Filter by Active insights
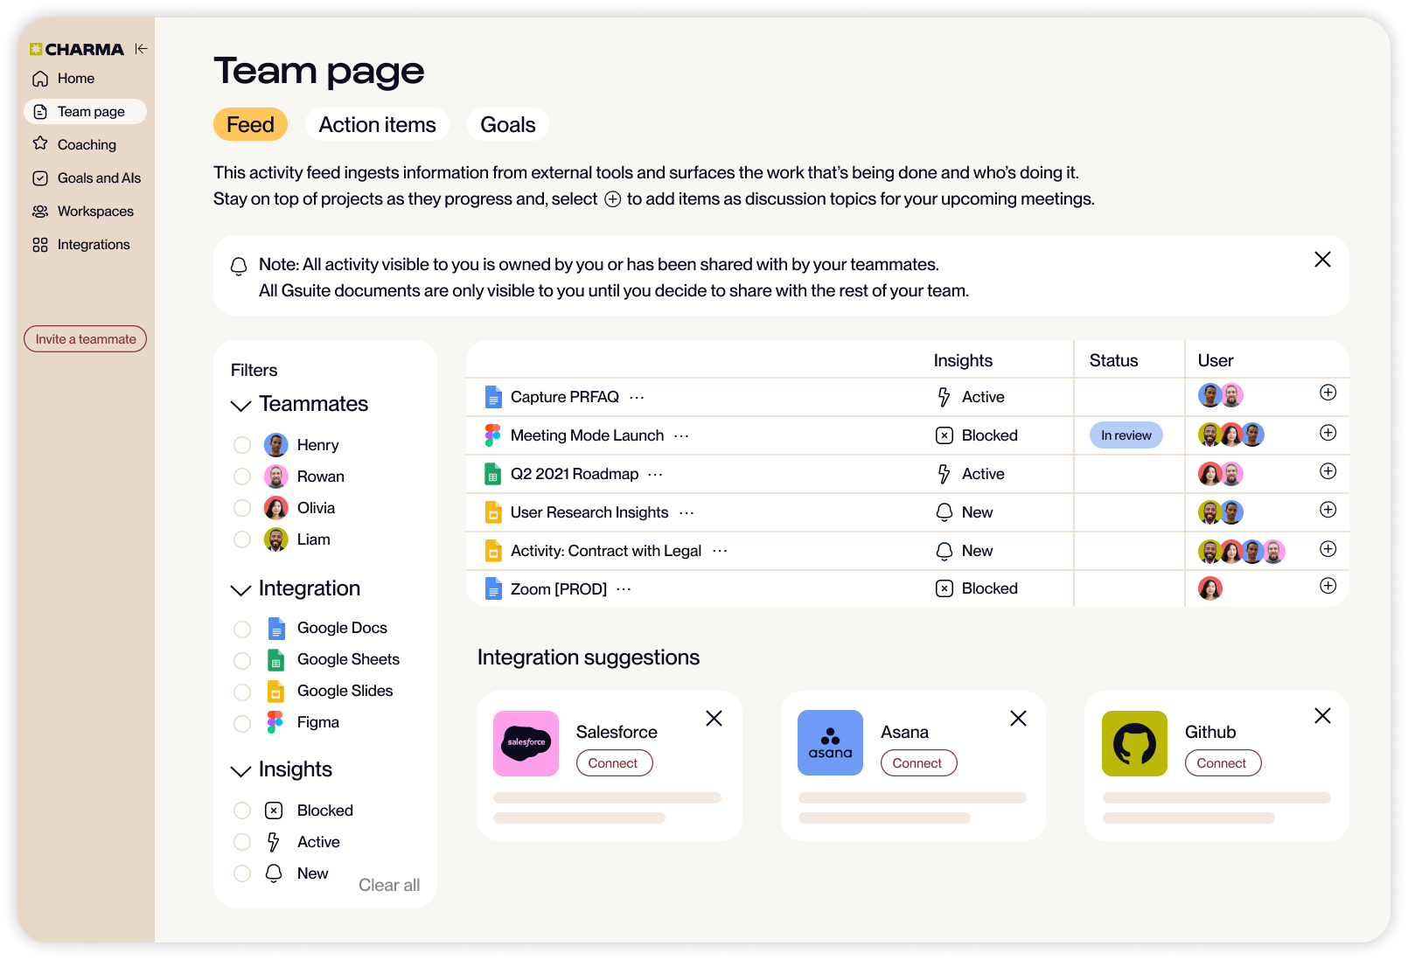Image resolution: width=1408 pixels, height=960 pixels. pyautogui.click(x=242, y=842)
